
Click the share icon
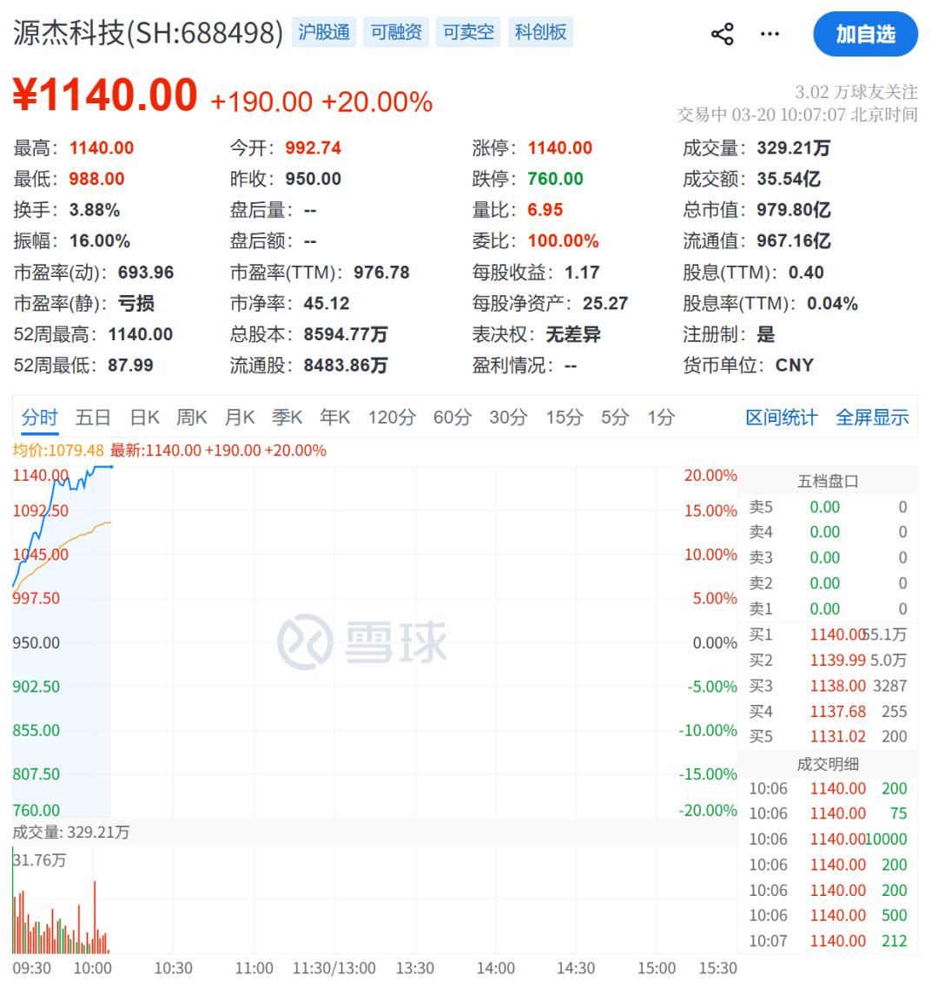pos(722,34)
